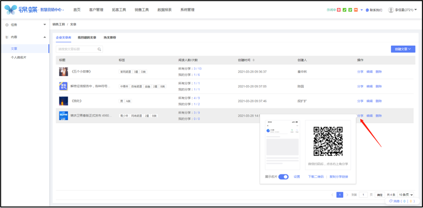Click the 内容 sidebar icon
Image resolution: width=423 pixels, height=208 pixels.
coord(7,37)
